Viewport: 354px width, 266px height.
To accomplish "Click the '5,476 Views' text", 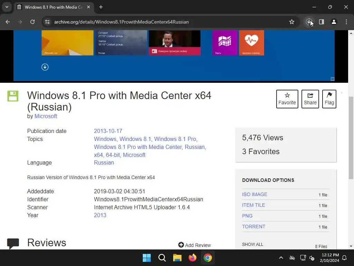I will click(x=263, y=138).
